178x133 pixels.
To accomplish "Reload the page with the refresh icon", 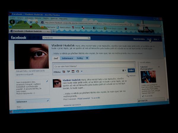I will [25, 22].
